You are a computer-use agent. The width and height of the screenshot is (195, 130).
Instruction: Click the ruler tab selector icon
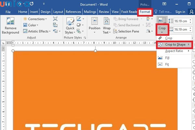coord(3,43)
